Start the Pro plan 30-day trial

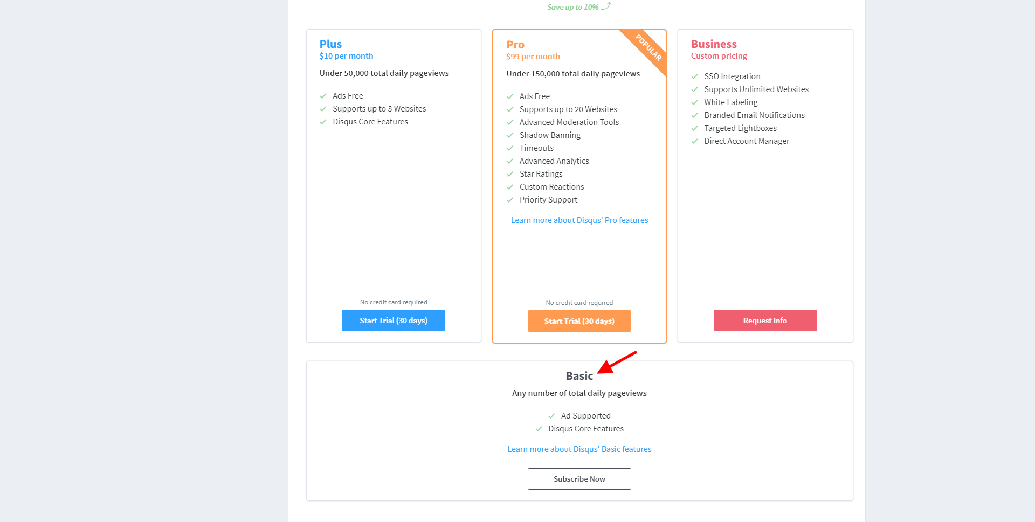point(579,321)
